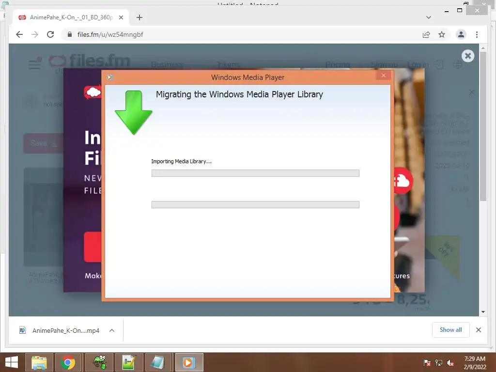Close the Windows Media Player dialog
The image size is (496, 372).
(384, 75)
